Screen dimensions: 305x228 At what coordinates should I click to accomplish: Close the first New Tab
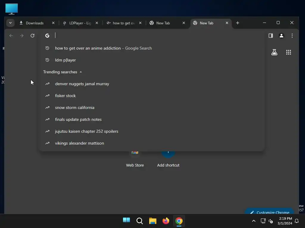pos(184,23)
